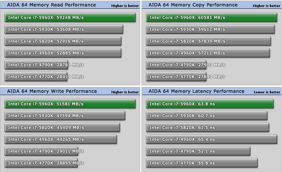Select the green i7-5960X 63.8 ns latency bar
This screenshot has height=172, width=282.
[x=210, y=104]
